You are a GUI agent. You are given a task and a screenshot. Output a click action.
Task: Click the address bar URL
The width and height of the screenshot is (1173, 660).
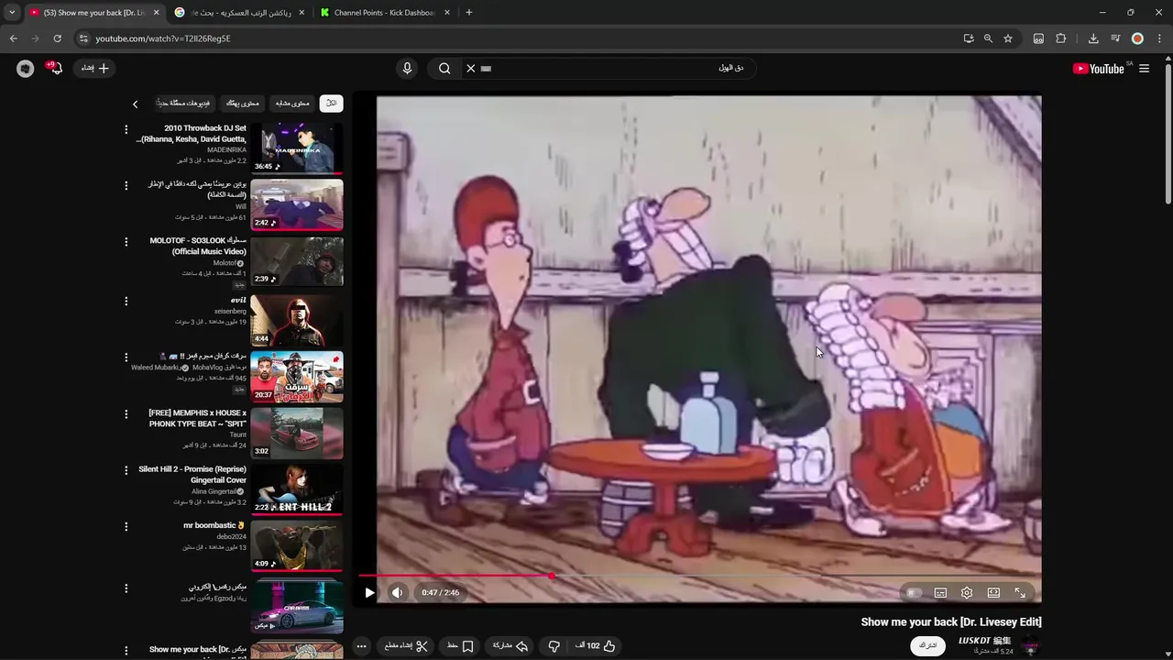point(163,38)
